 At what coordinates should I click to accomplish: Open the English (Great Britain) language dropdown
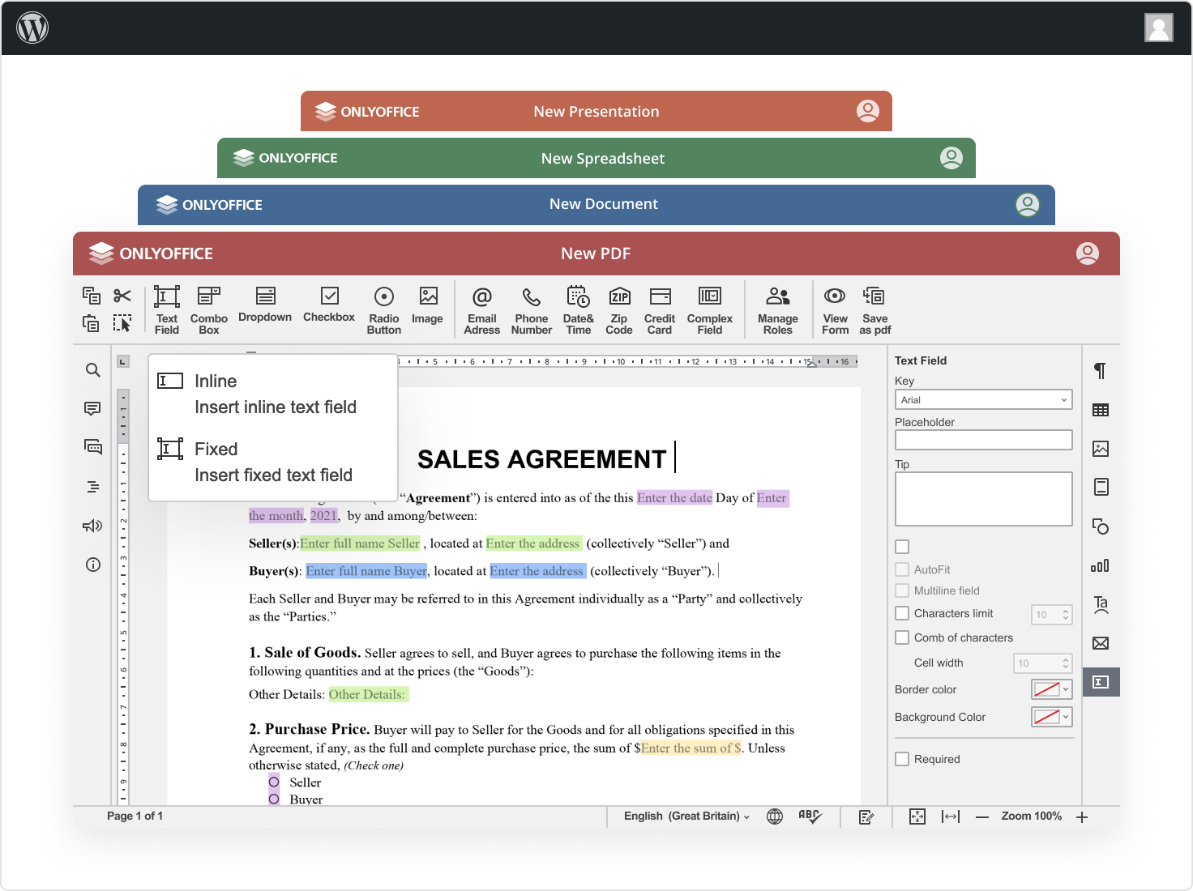click(x=686, y=816)
